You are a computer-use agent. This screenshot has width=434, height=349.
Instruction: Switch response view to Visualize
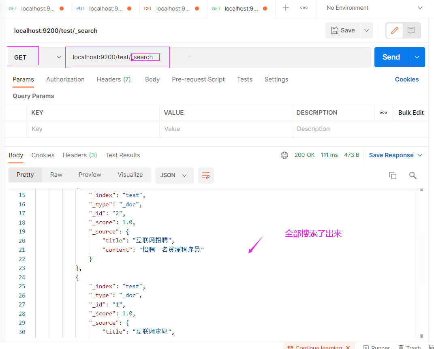130,175
